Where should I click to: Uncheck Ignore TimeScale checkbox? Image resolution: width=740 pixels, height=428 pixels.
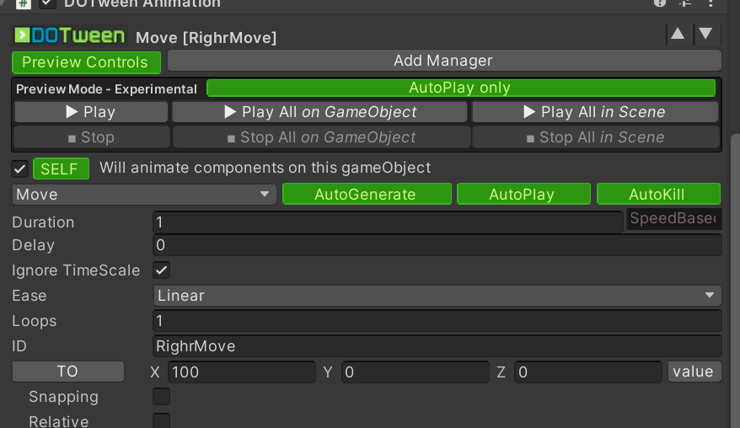click(x=162, y=270)
